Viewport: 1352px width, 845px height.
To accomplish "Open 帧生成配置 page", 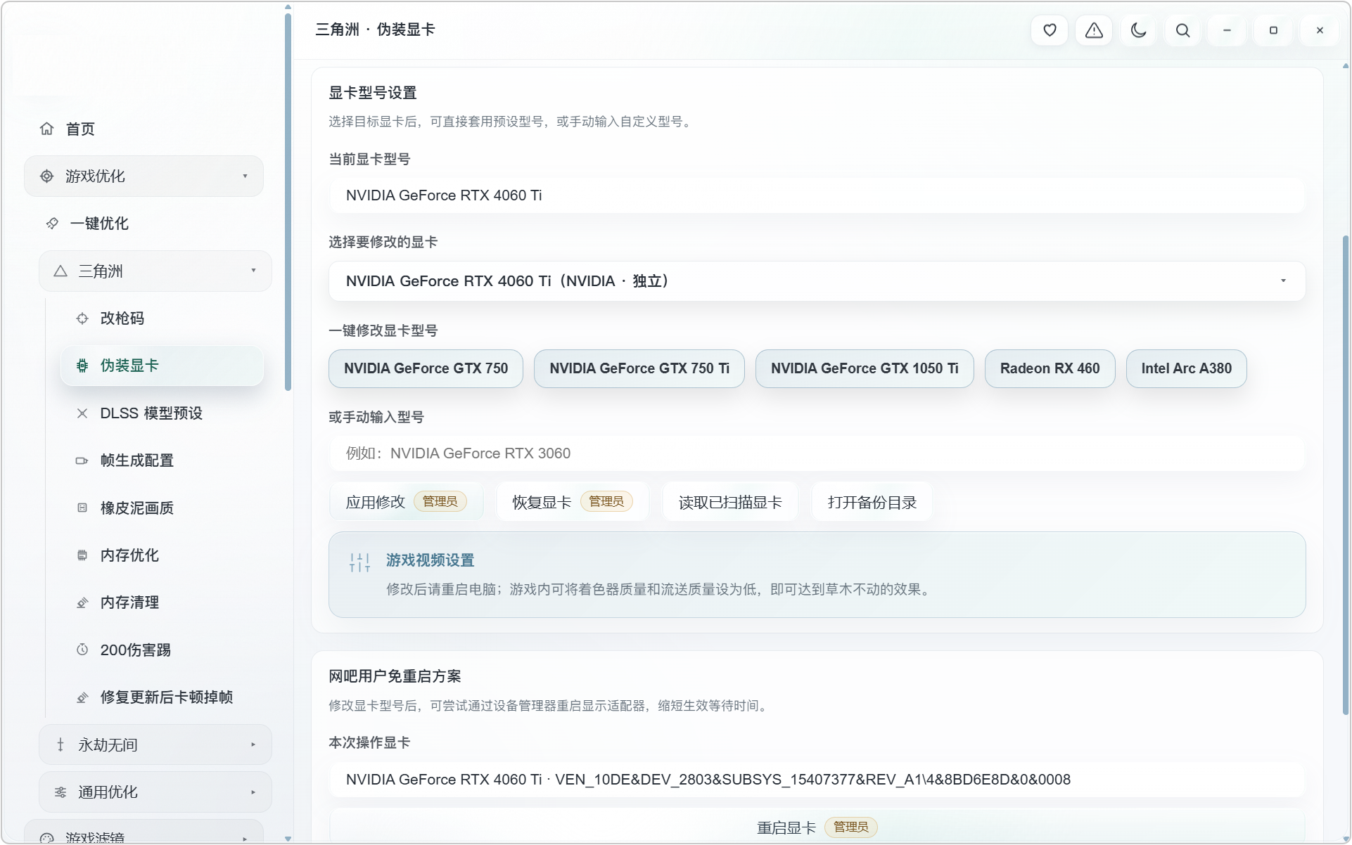I will 137,460.
